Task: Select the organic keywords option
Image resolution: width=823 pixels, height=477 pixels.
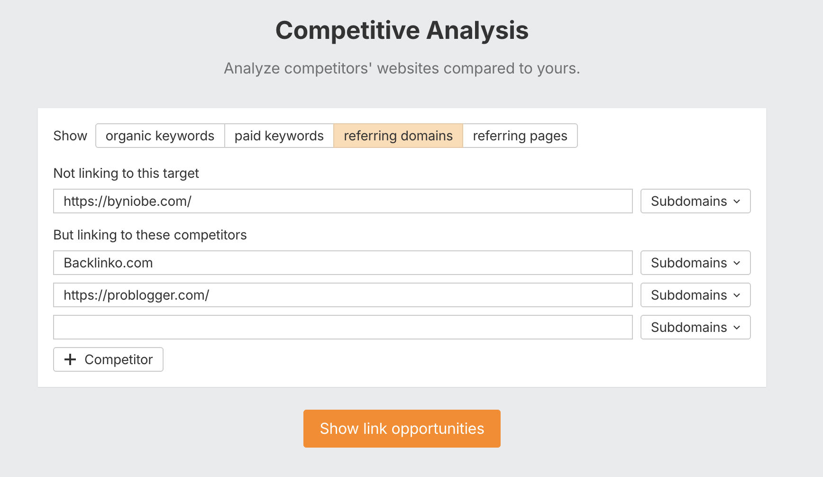Action: (x=160, y=136)
